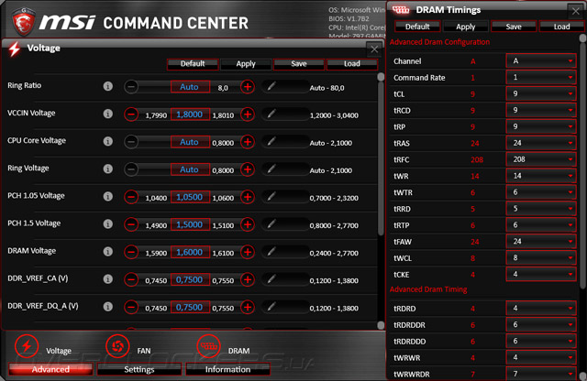Click CPU Core Voltage Auto value
The height and width of the screenshot is (381, 587).
point(190,142)
